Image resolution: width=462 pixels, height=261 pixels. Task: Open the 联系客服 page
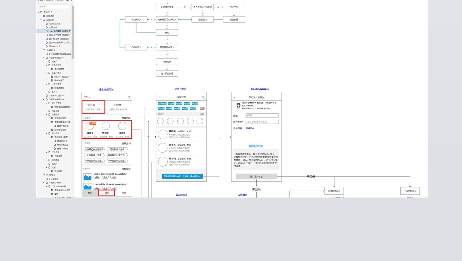tap(58, 171)
